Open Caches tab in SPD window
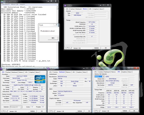 pos(101,72)
